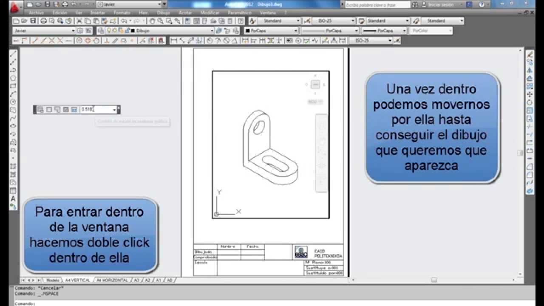
Task: Select the Mirror tool in Modify toolbar
Action: [x=530, y=70]
